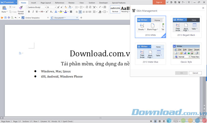Click the Copy icon in the ribbon
Image resolution: width=207 pixels, height=123 pixels.
click(10, 12)
